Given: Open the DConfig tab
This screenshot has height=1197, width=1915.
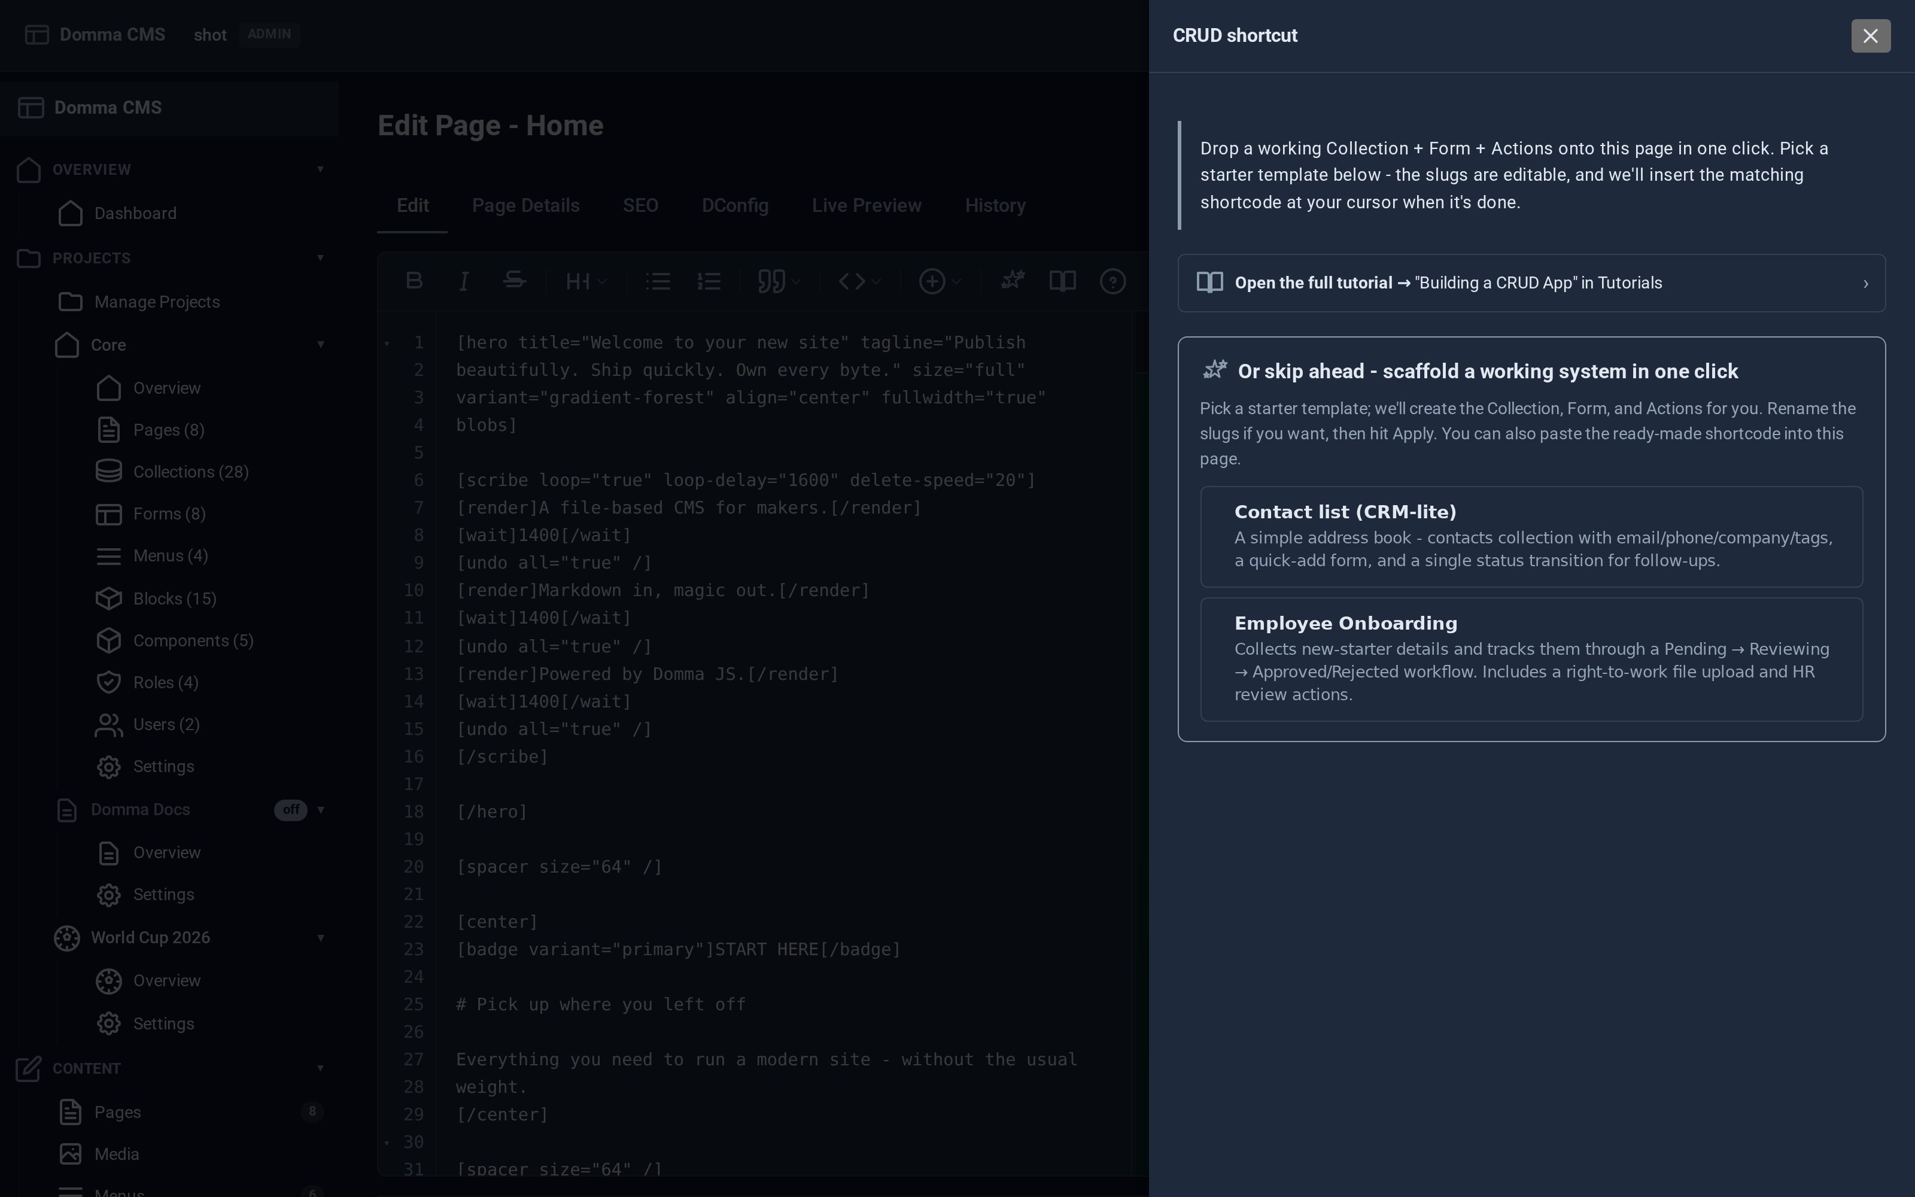Looking at the screenshot, I should (735, 206).
